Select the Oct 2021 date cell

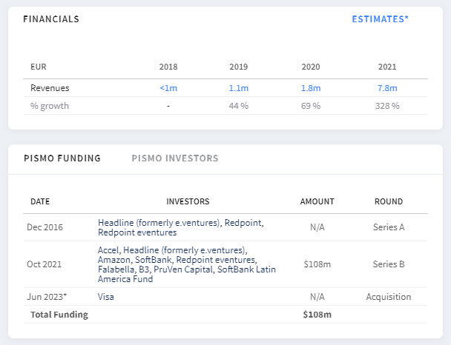coord(44,264)
